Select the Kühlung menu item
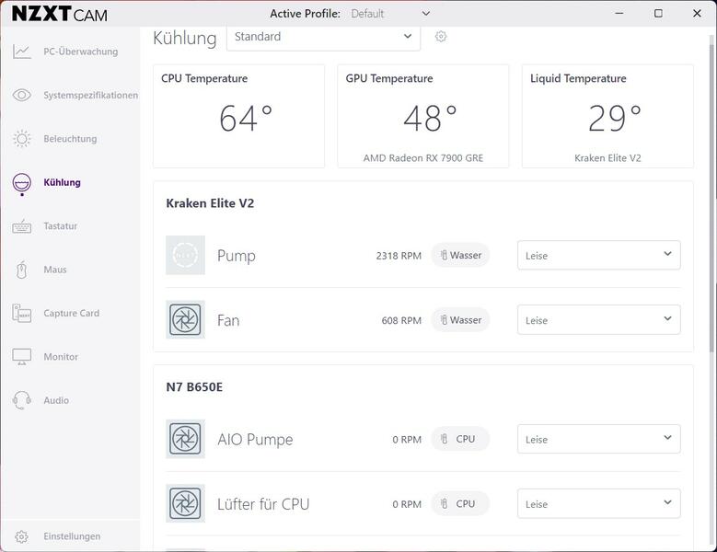This screenshot has height=552, width=717. (63, 182)
